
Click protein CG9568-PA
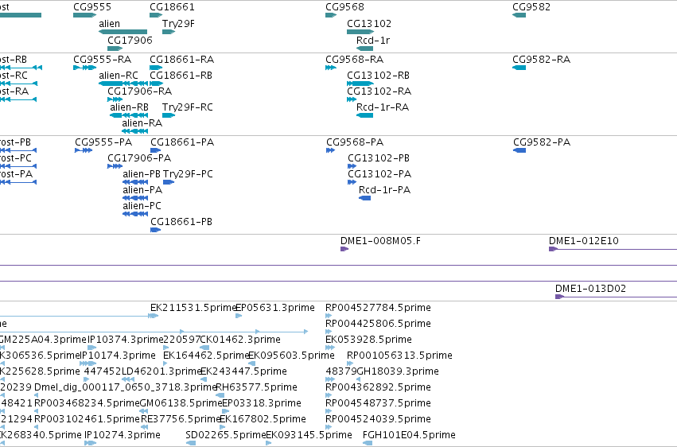click(x=355, y=142)
